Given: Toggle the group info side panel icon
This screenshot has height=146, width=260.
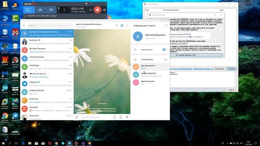Looking at the screenshot, I should 122,26.
